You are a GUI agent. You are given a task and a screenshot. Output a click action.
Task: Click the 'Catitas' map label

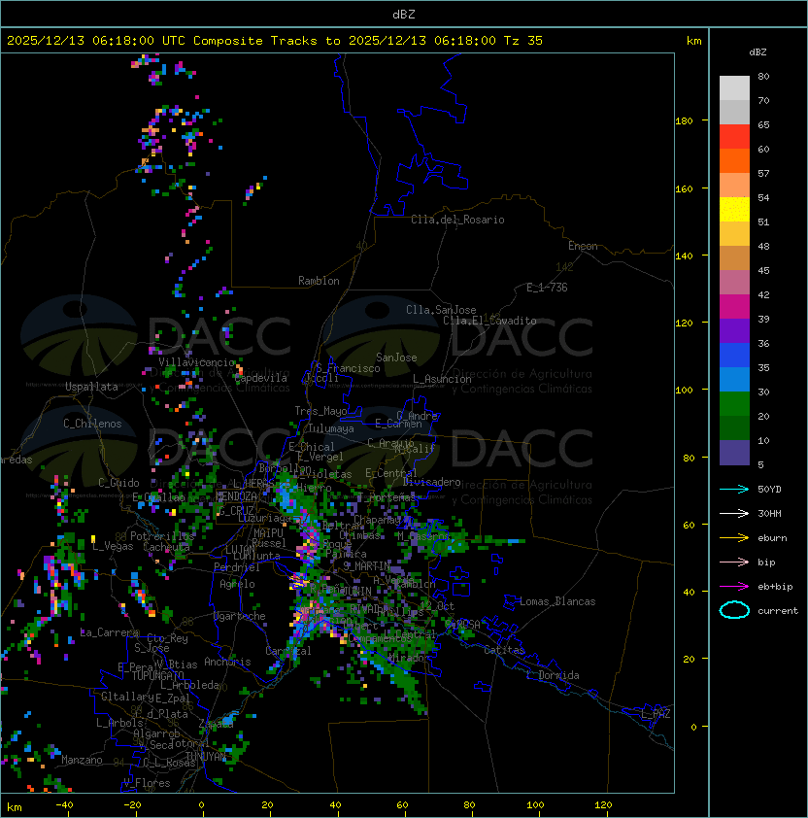(504, 650)
